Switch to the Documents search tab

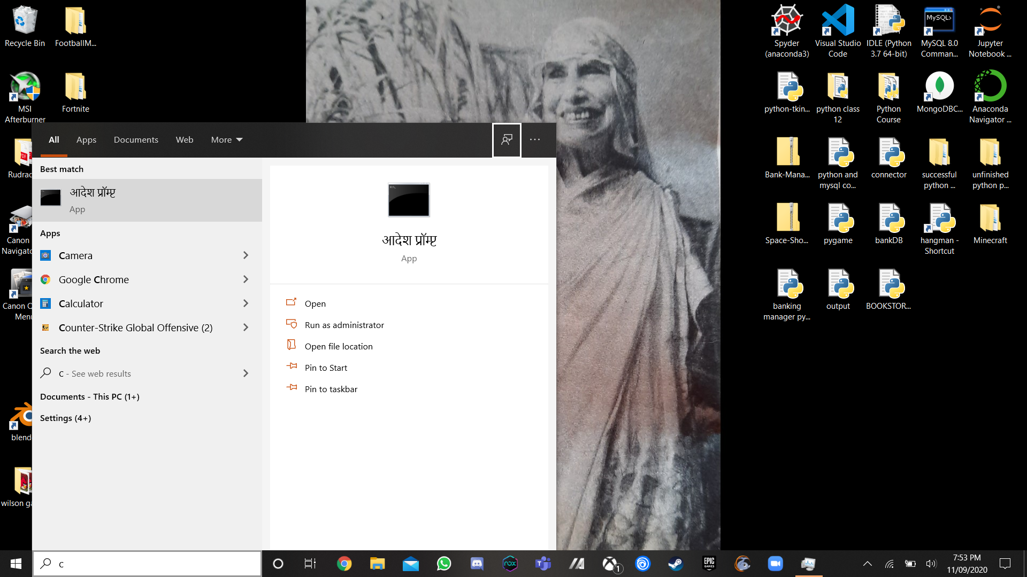(136, 140)
